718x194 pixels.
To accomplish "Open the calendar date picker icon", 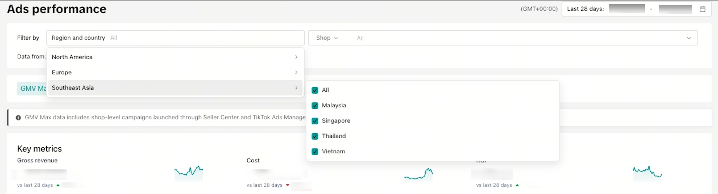I will tap(702, 9).
